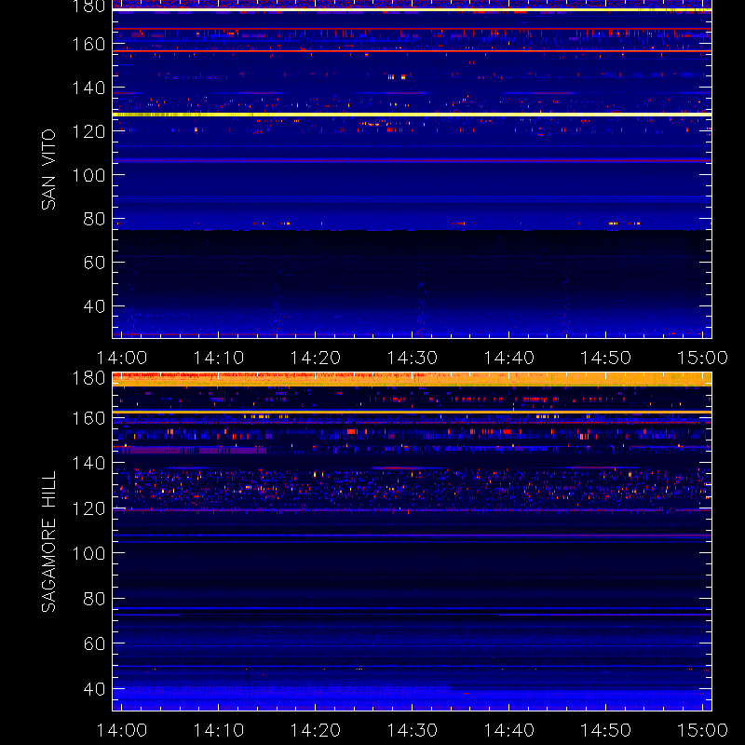The image size is (745, 745).
Task: Click the bright yellow line near 127 in SAN VITO plot
Action: click(412, 115)
